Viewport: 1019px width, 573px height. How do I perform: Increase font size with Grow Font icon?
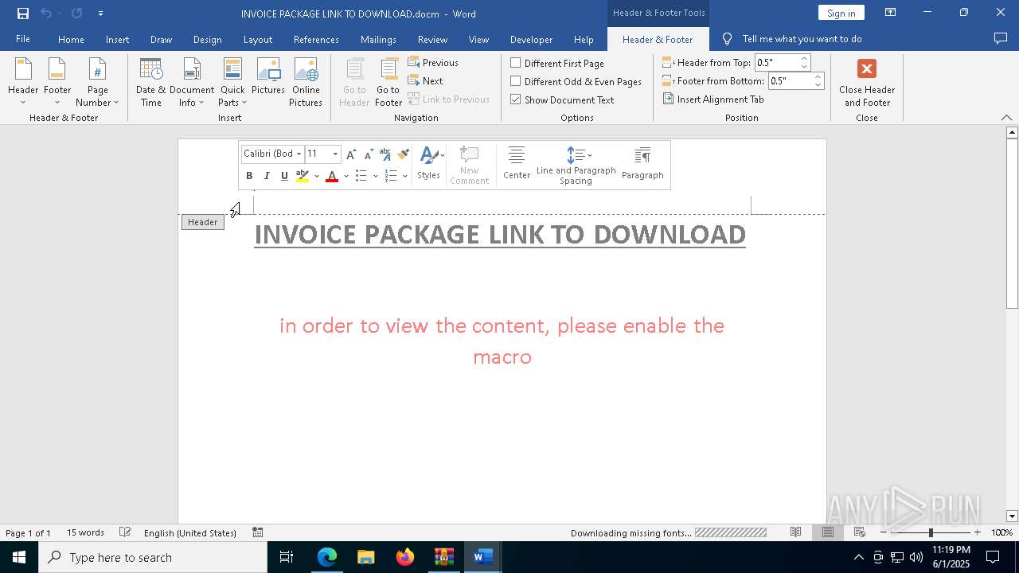coord(351,154)
